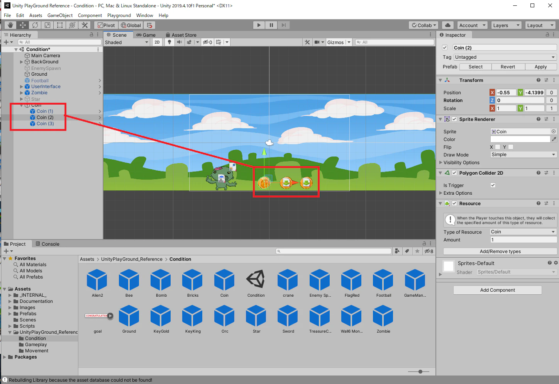Viewport: 559px width, 384px height.
Task: Open the Layers dropdown
Action: 506,25
